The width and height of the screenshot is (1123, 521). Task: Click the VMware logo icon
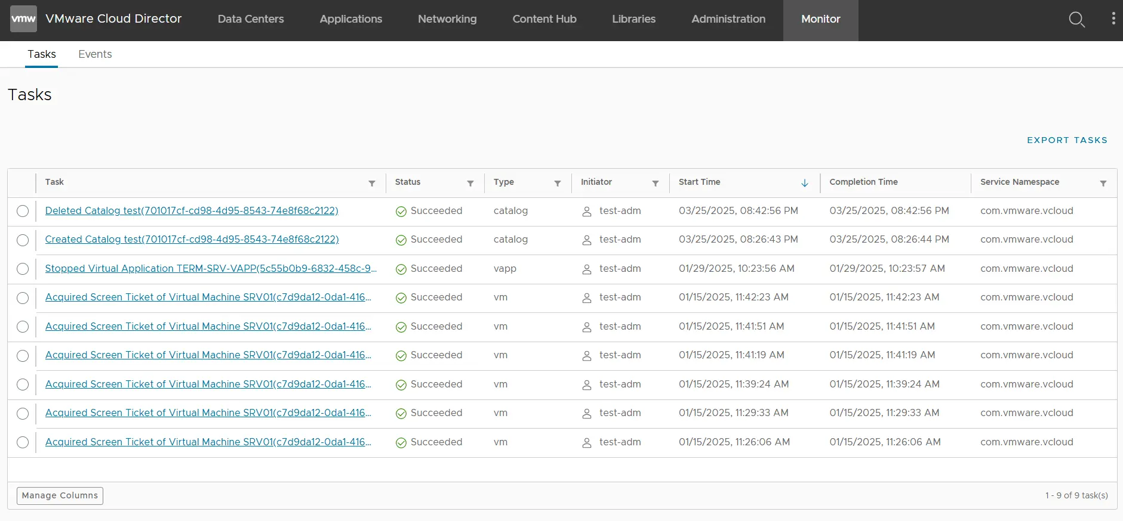pyautogui.click(x=24, y=19)
